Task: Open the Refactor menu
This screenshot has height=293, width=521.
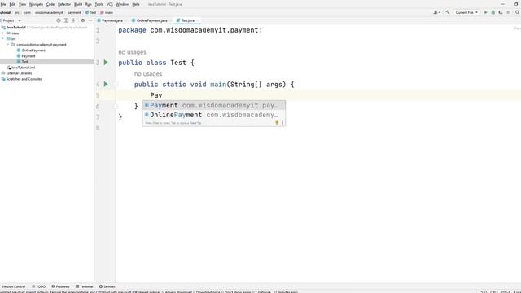Action: tap(64, 4)
